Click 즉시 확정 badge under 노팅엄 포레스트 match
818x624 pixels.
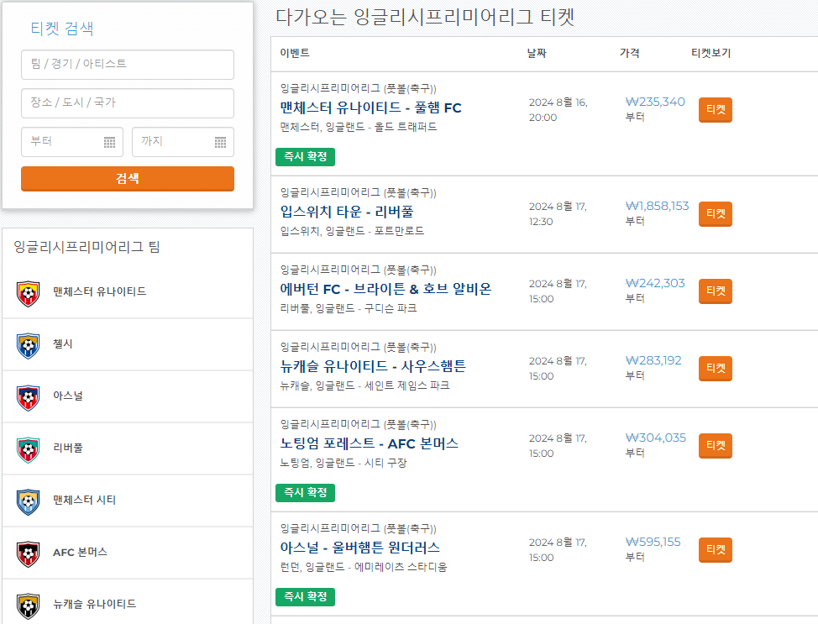305,492
